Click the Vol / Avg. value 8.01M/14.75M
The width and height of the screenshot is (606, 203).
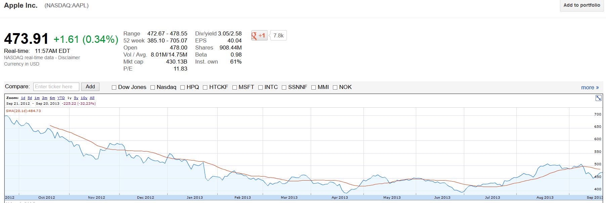coord(169,55)
